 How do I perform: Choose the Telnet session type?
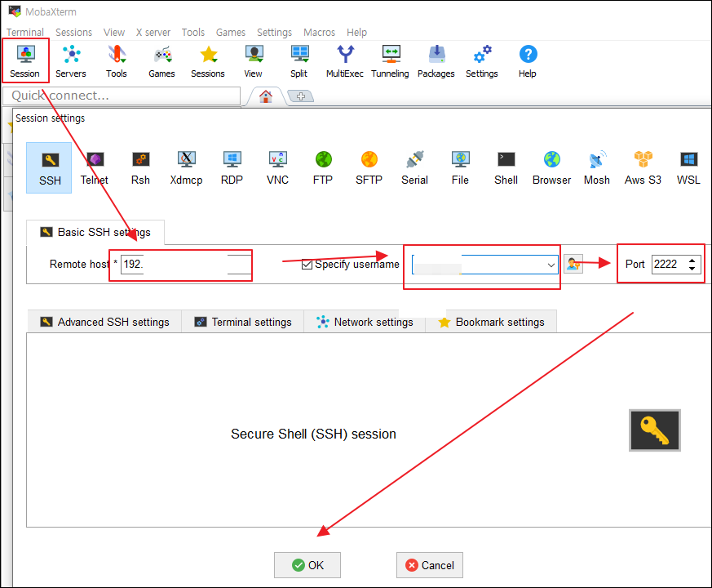[95, 167]
